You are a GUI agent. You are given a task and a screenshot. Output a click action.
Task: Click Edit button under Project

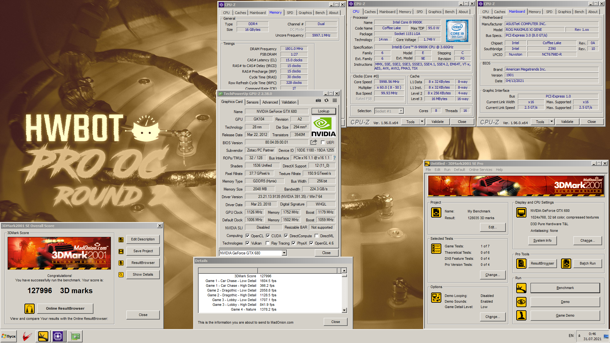point(492,227)
